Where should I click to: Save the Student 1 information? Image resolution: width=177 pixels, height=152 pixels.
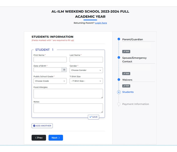93,117
